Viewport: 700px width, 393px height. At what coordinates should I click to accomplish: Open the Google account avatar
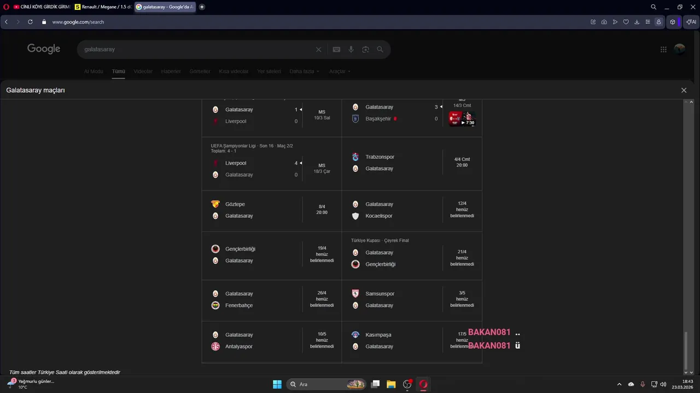680,49
